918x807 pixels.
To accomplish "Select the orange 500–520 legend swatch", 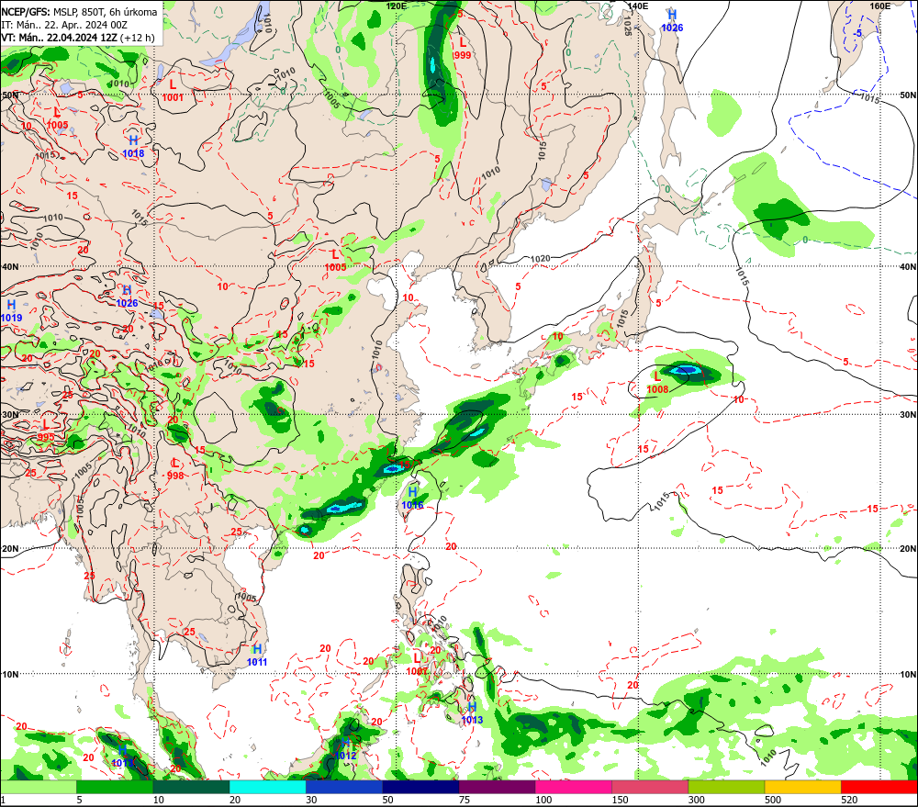I will (x=802, y=787).
